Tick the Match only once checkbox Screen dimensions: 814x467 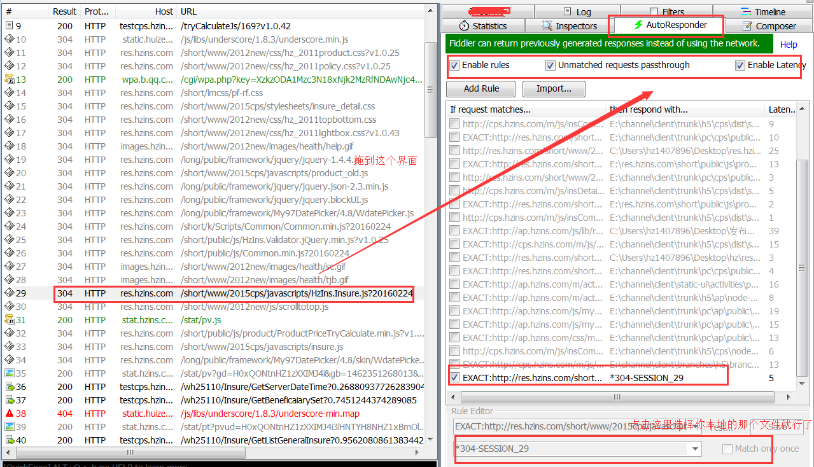click(x=727, y=449)
